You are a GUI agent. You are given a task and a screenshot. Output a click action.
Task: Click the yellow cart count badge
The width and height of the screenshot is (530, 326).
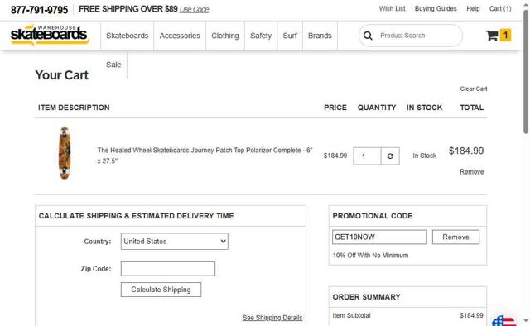(x=506, y=35)
